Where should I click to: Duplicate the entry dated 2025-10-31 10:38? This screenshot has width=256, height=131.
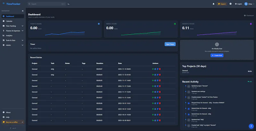[x=157, y=115]
